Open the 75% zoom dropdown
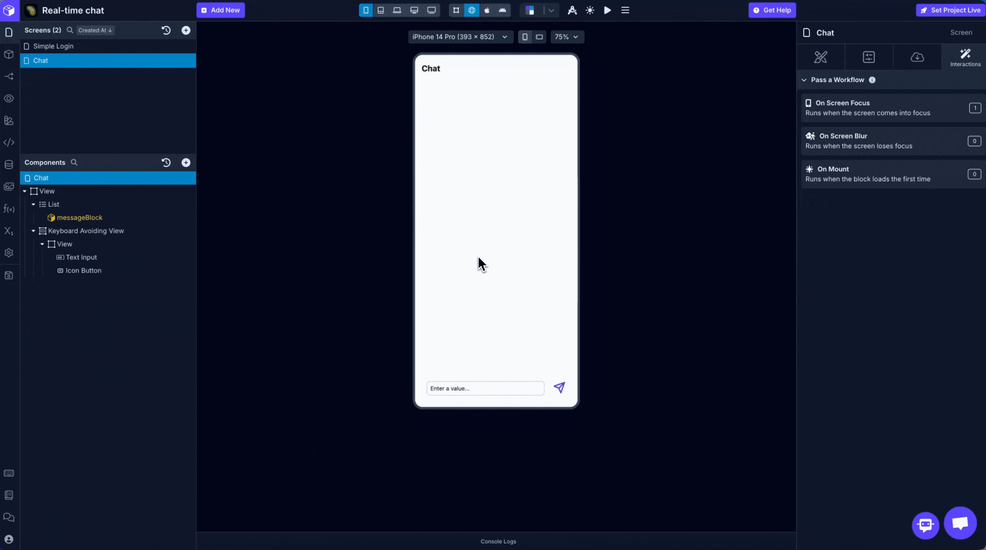Viewport: 986px width, 550px height. pyautogui.click(x=567, y=37)
